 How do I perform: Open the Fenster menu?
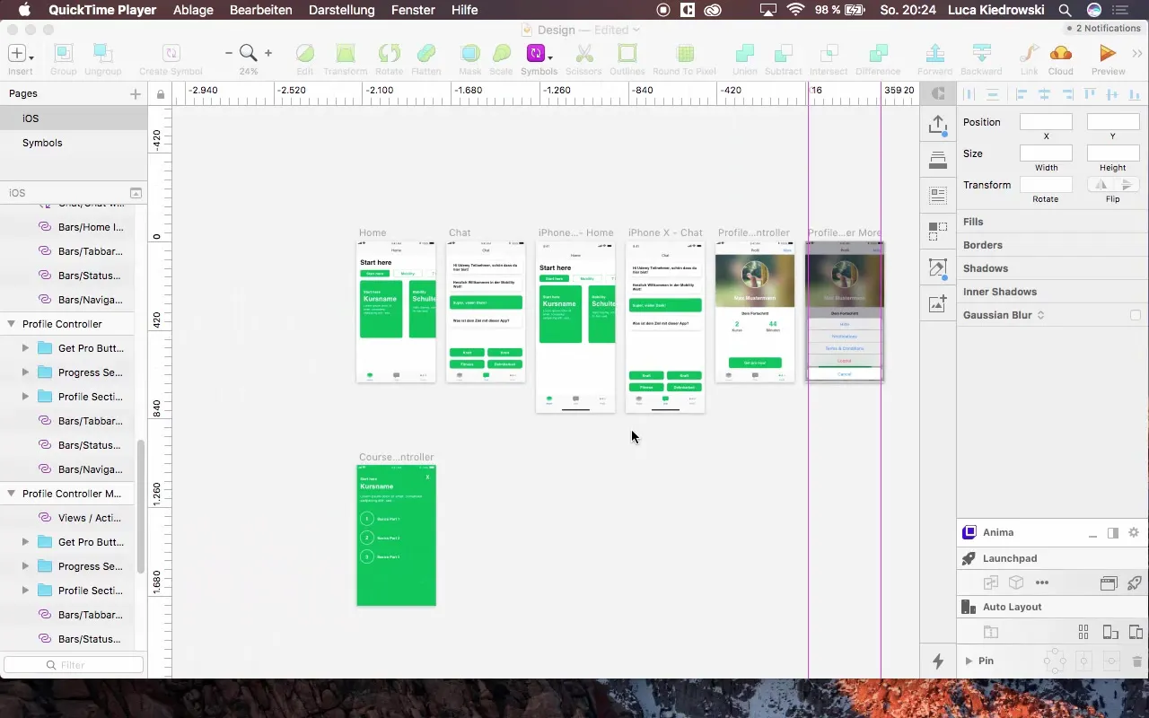[414, 10]
